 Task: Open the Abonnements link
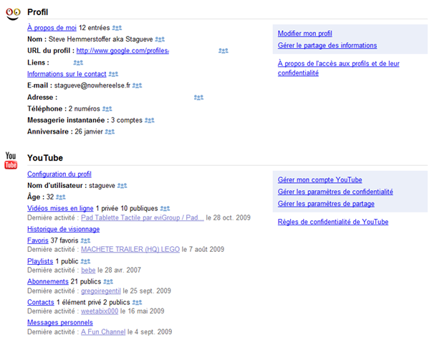coord(48,281)
